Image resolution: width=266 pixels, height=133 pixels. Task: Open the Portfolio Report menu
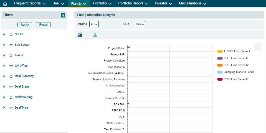coord(133,4)
